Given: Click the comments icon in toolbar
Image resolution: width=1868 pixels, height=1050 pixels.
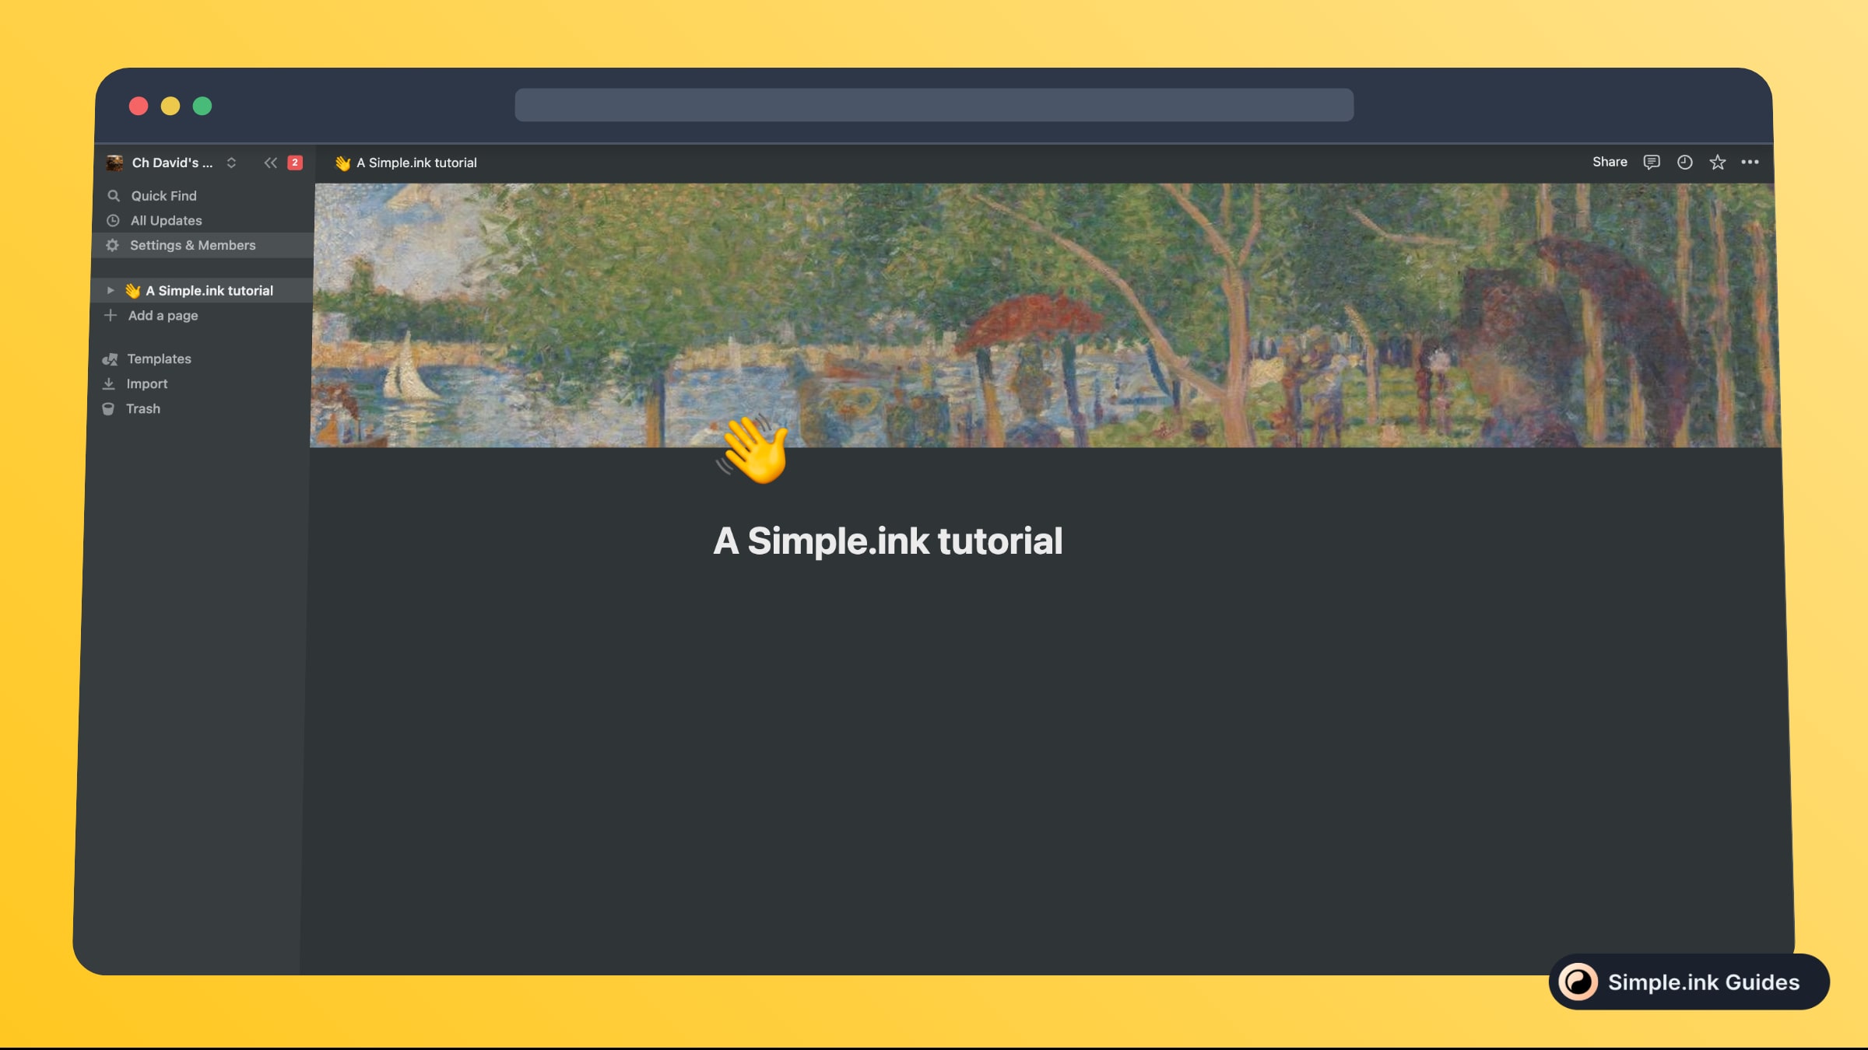Looking at the screenshot, I should tap(1652, 162).
